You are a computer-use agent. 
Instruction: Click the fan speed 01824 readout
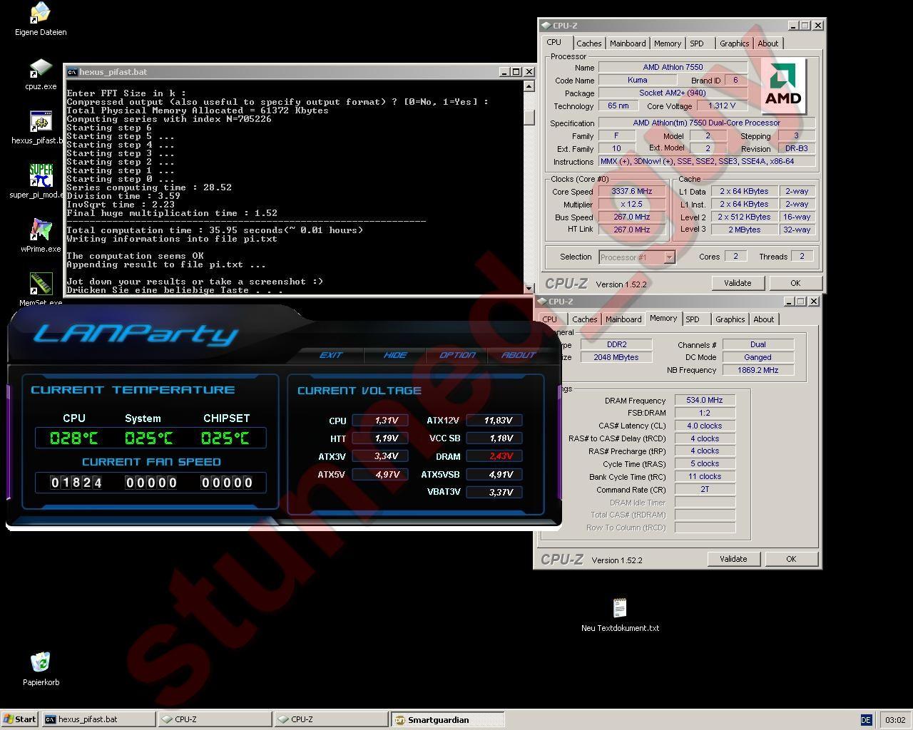tap(76, 483)
